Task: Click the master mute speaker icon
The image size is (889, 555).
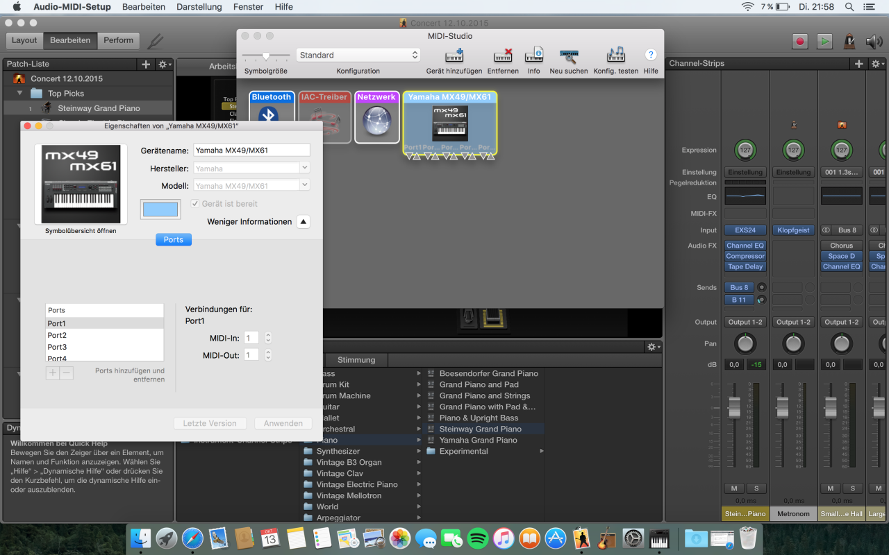Action: pyautogui.click(x=874, y=42)
